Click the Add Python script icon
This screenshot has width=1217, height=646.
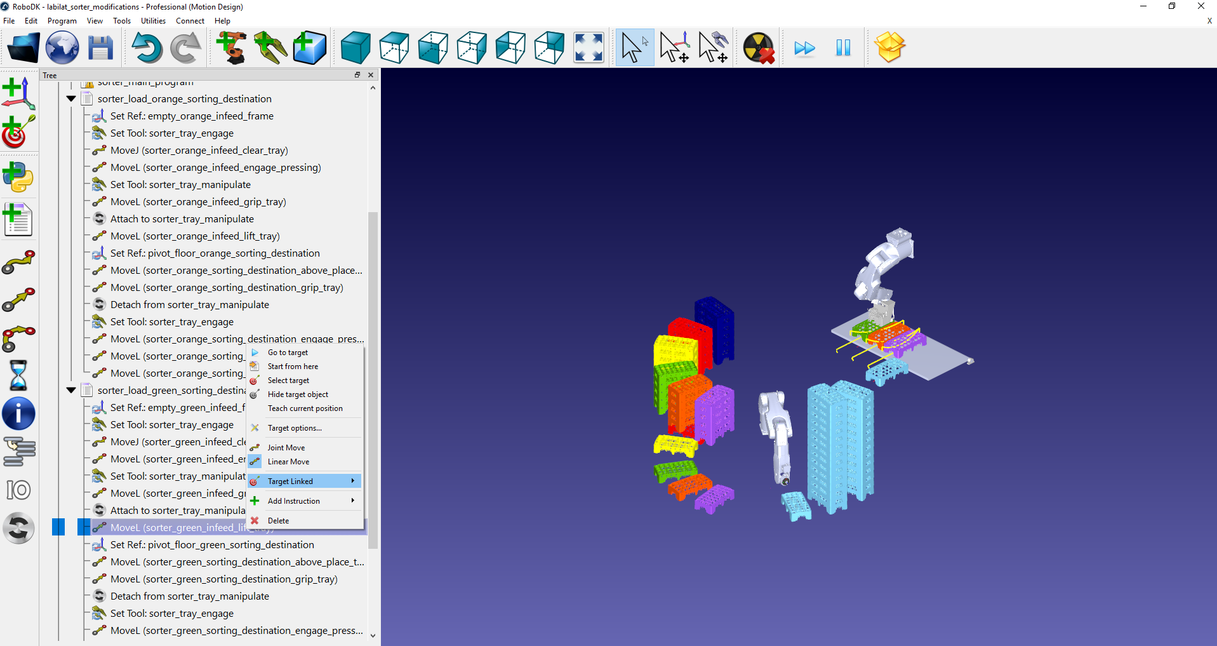(x=18, y=177)
